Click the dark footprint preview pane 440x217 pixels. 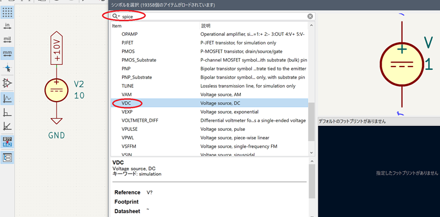[x=379, y=171]
